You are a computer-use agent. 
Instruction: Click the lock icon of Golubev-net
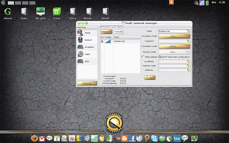click(x=102, y=41)
